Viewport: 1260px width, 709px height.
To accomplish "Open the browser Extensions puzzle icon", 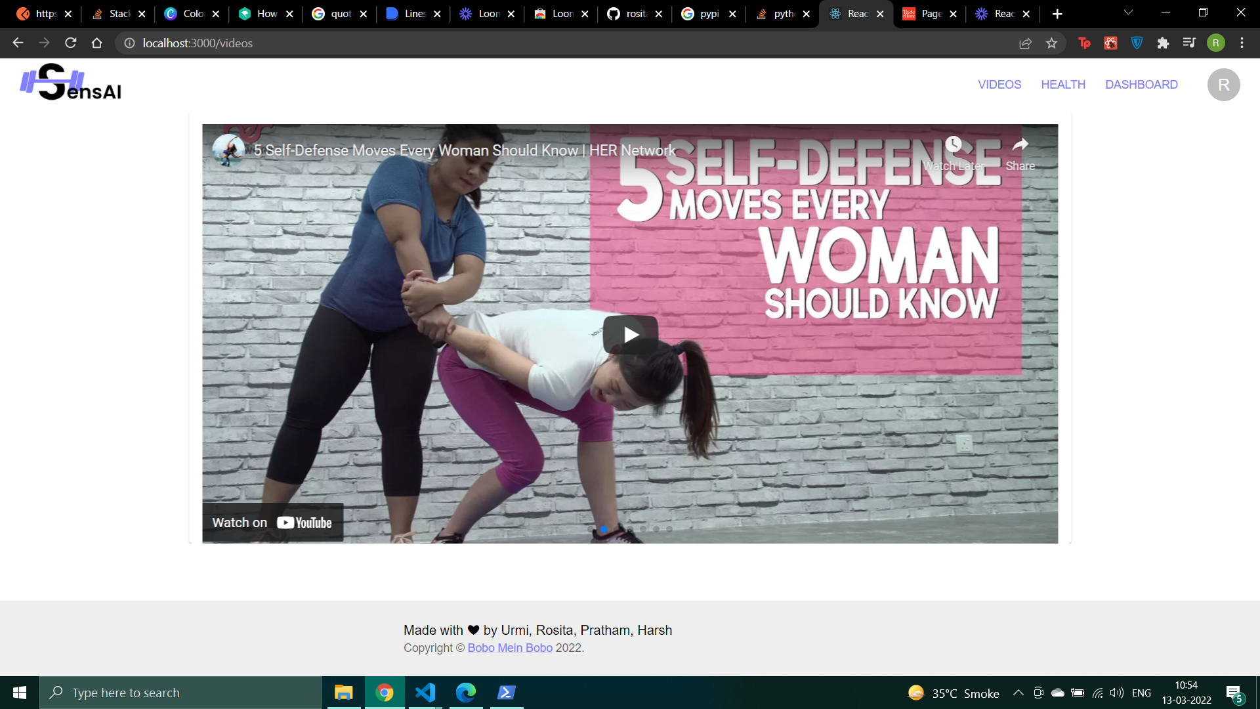I will [1163, 43].
